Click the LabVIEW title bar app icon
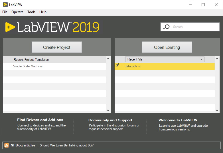This screenshot has height=153, width=223. click(5, 5)
